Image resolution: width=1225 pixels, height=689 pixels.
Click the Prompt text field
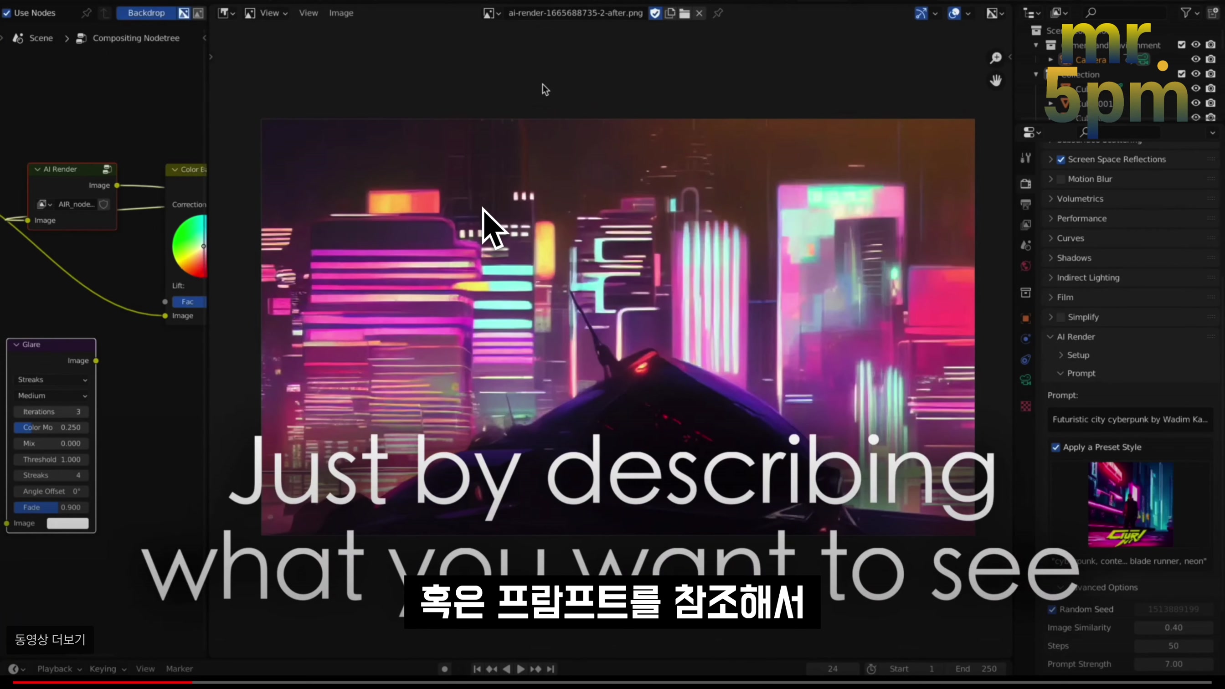pyautogui.click(x=1129, y=419)
